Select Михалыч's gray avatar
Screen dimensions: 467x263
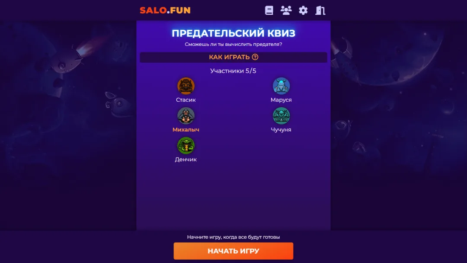pyautogui.click(x=186, y=116)
